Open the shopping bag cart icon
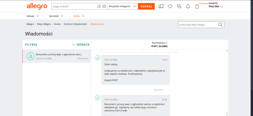This screenshot has width=253, height=116. [x=197, y=7]
